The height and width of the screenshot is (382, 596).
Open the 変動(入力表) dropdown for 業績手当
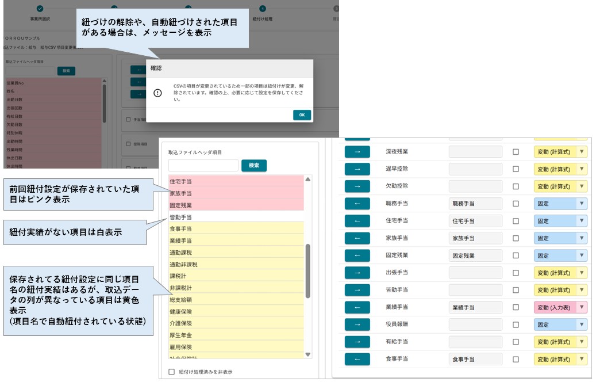tap(560, 307)
